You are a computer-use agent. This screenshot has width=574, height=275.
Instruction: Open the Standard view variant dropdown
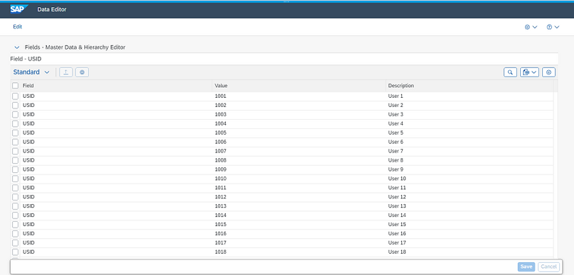click(31, 72)
